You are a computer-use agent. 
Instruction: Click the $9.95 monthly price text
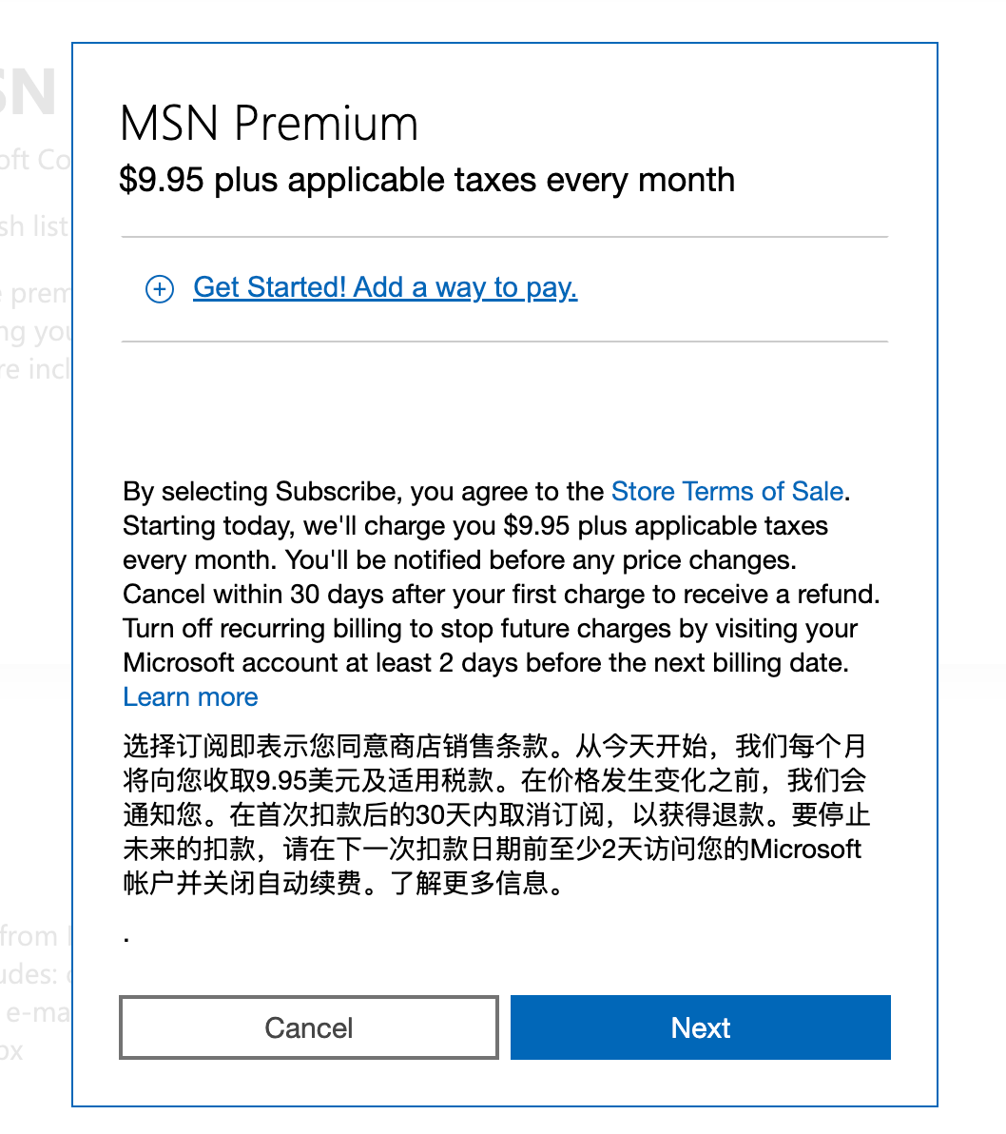coord(427,179)
